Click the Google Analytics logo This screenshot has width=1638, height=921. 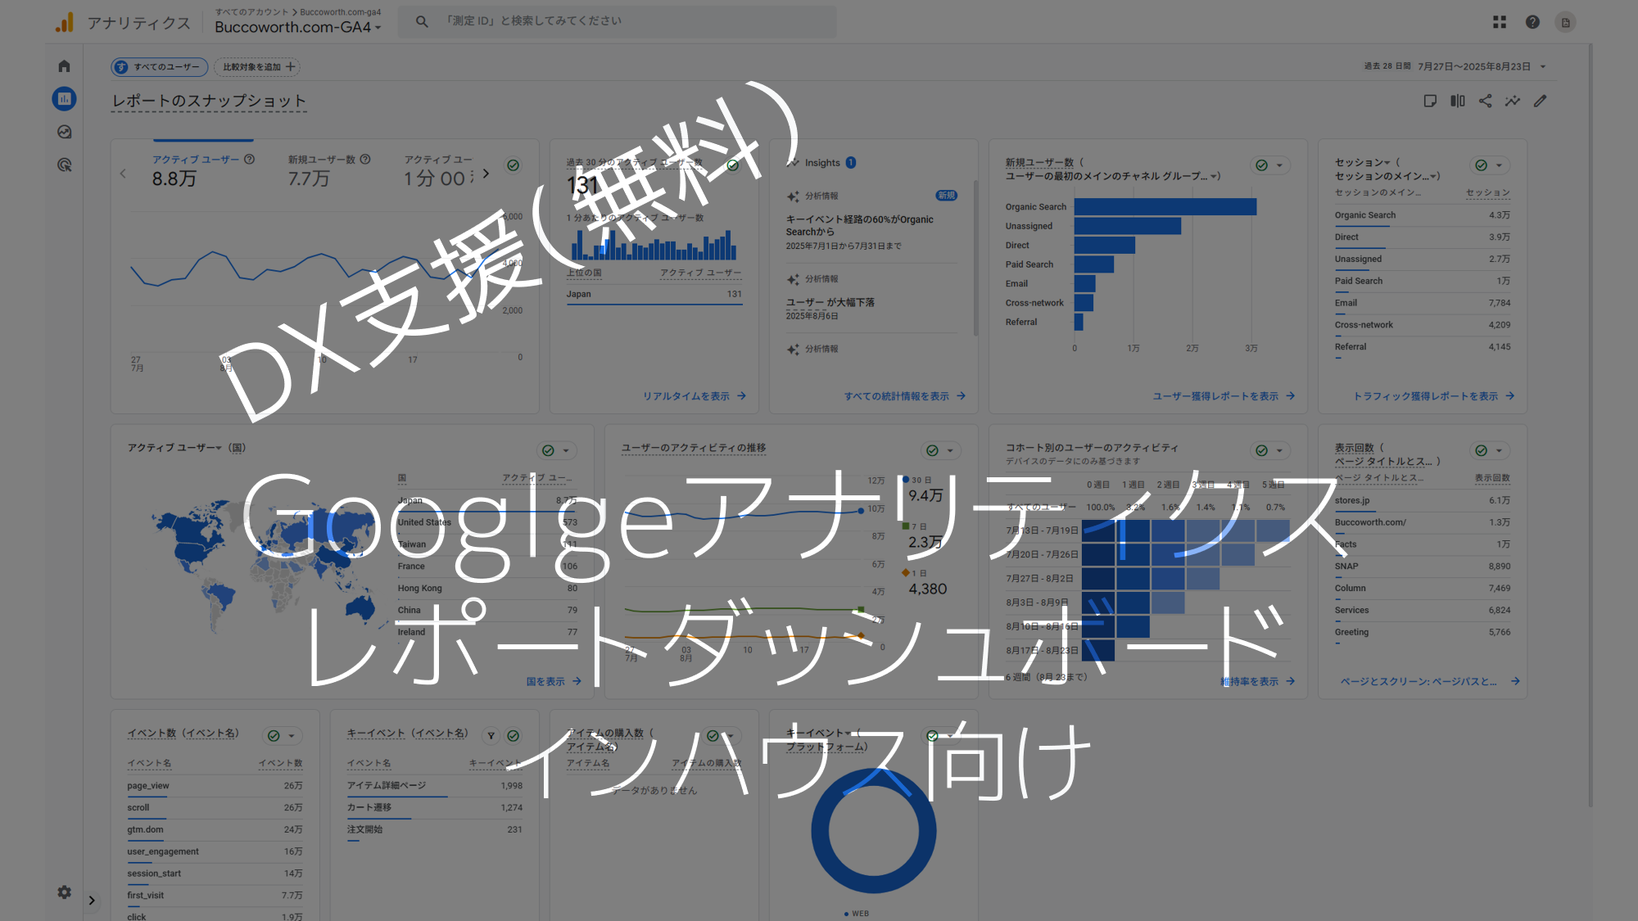(65, 22)
